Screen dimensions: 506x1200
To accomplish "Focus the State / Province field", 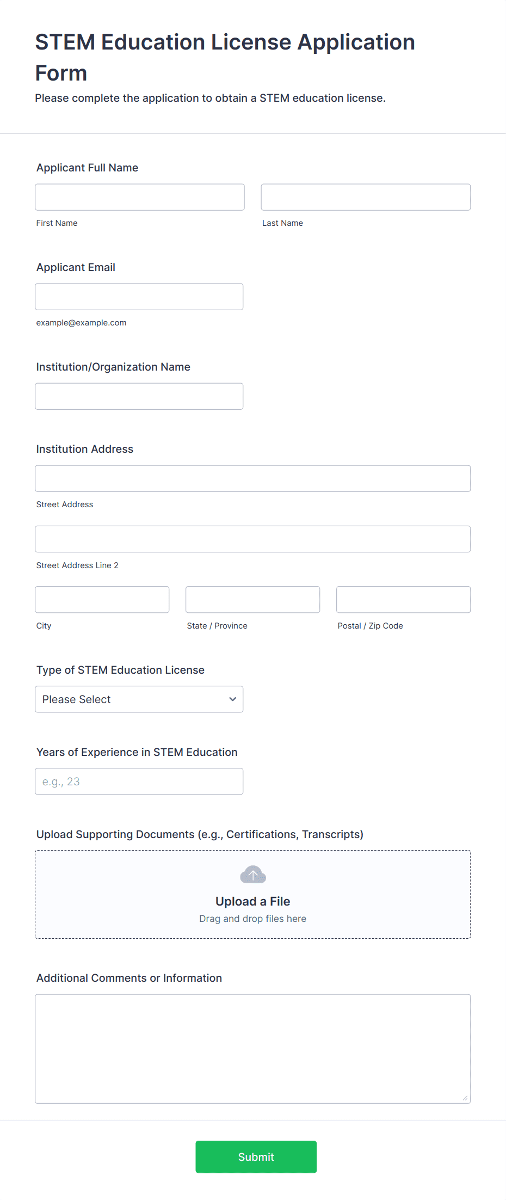I will click(x=253, y=600).
